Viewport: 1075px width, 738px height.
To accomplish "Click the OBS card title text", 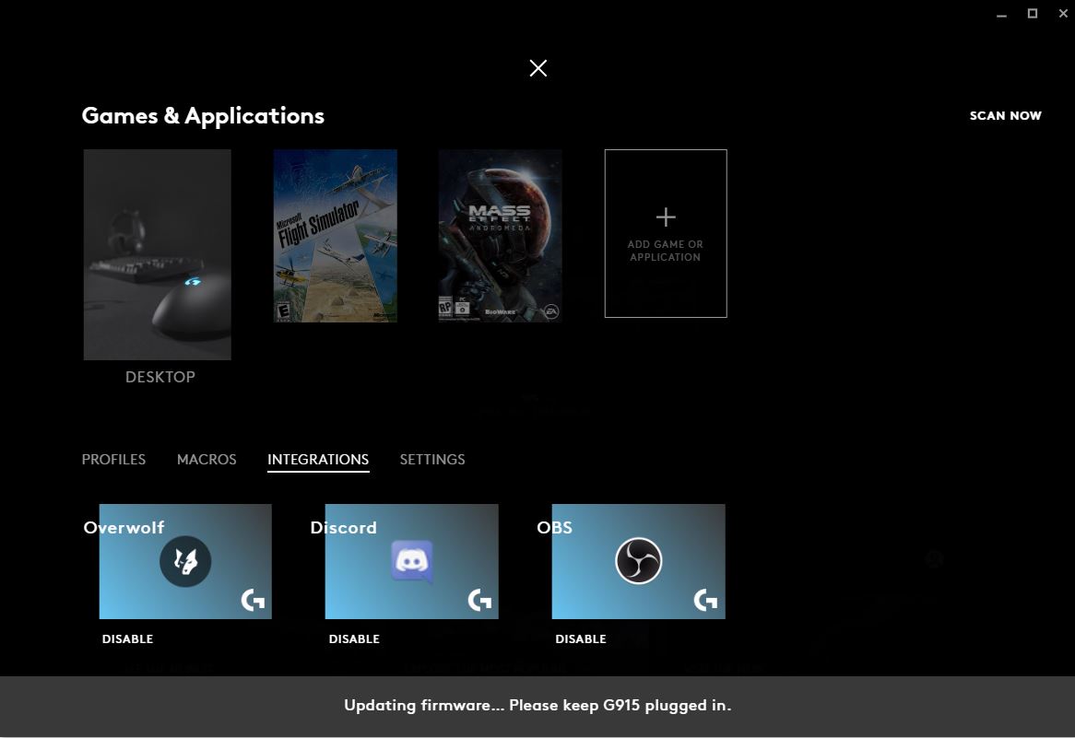I will pyautogui.click(x=555, y=527).
